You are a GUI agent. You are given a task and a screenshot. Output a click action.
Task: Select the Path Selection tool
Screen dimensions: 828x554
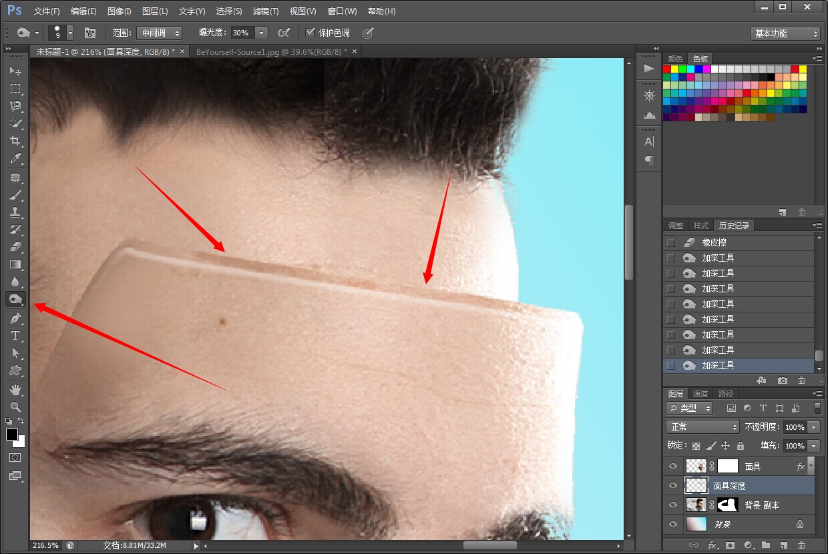click(x=15, y=353)
